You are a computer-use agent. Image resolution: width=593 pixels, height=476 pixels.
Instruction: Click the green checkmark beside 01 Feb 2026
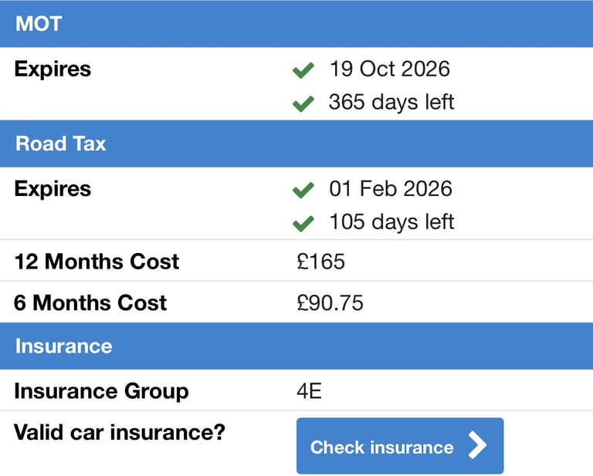coord(303,191)
